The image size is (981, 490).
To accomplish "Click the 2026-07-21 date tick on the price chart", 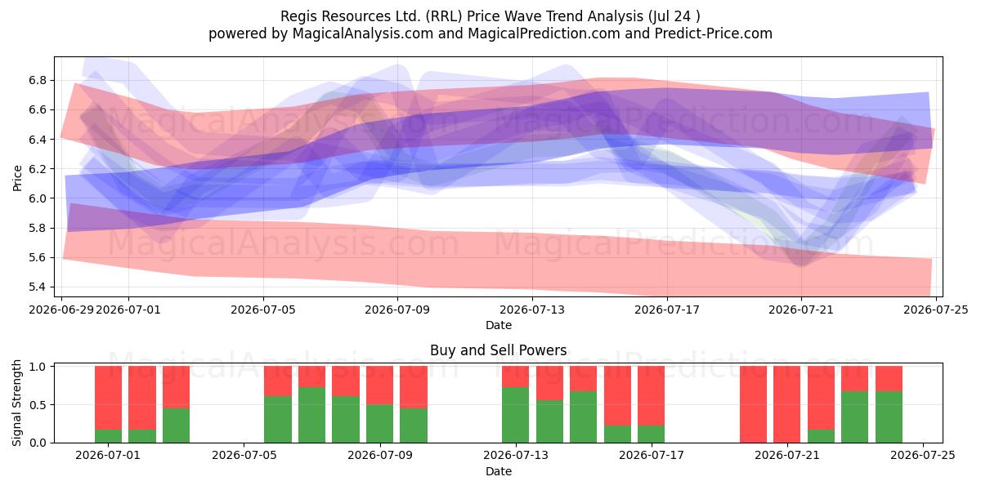I will 801,310.
